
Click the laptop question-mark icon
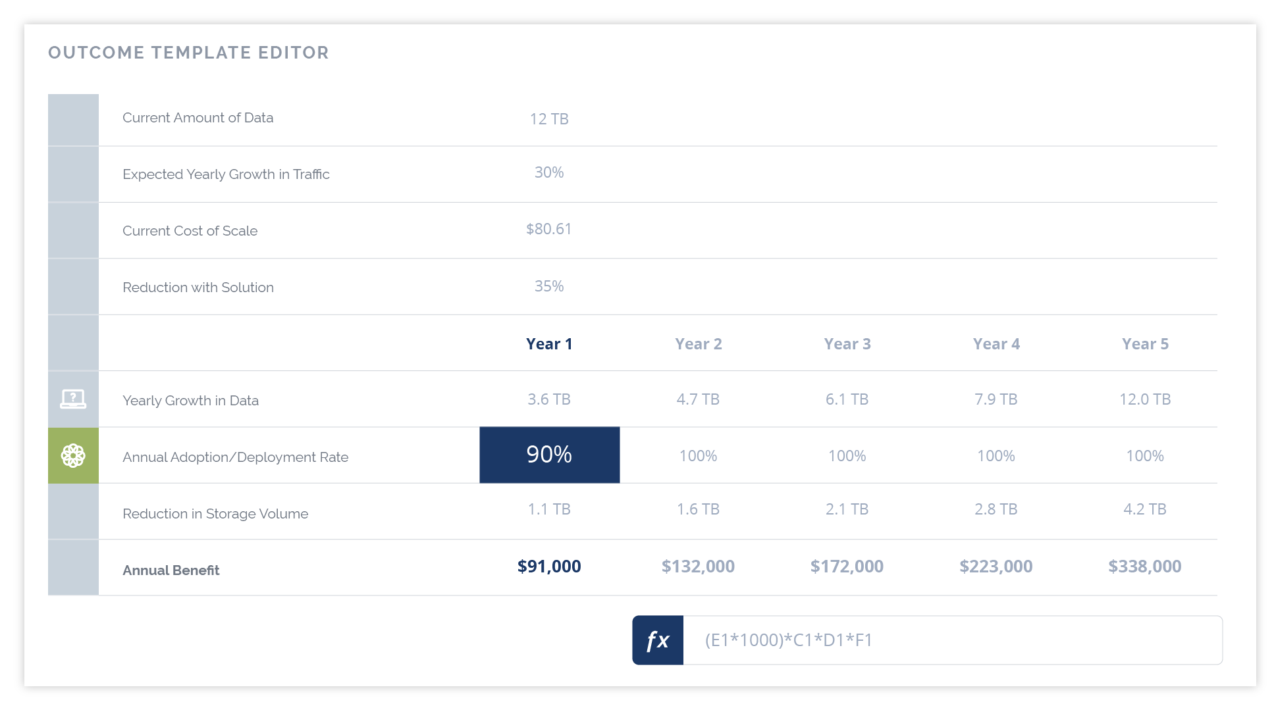click(73, 399)
